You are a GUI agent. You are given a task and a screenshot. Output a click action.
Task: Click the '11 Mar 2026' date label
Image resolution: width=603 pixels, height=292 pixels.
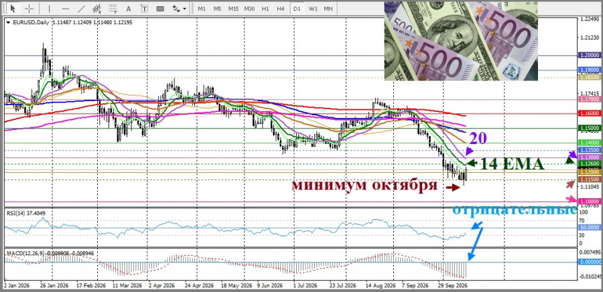[127, 286]
